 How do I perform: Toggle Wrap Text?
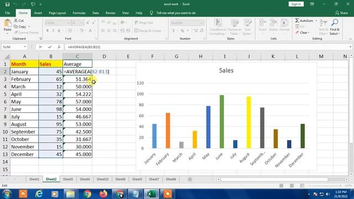[144, 23]
